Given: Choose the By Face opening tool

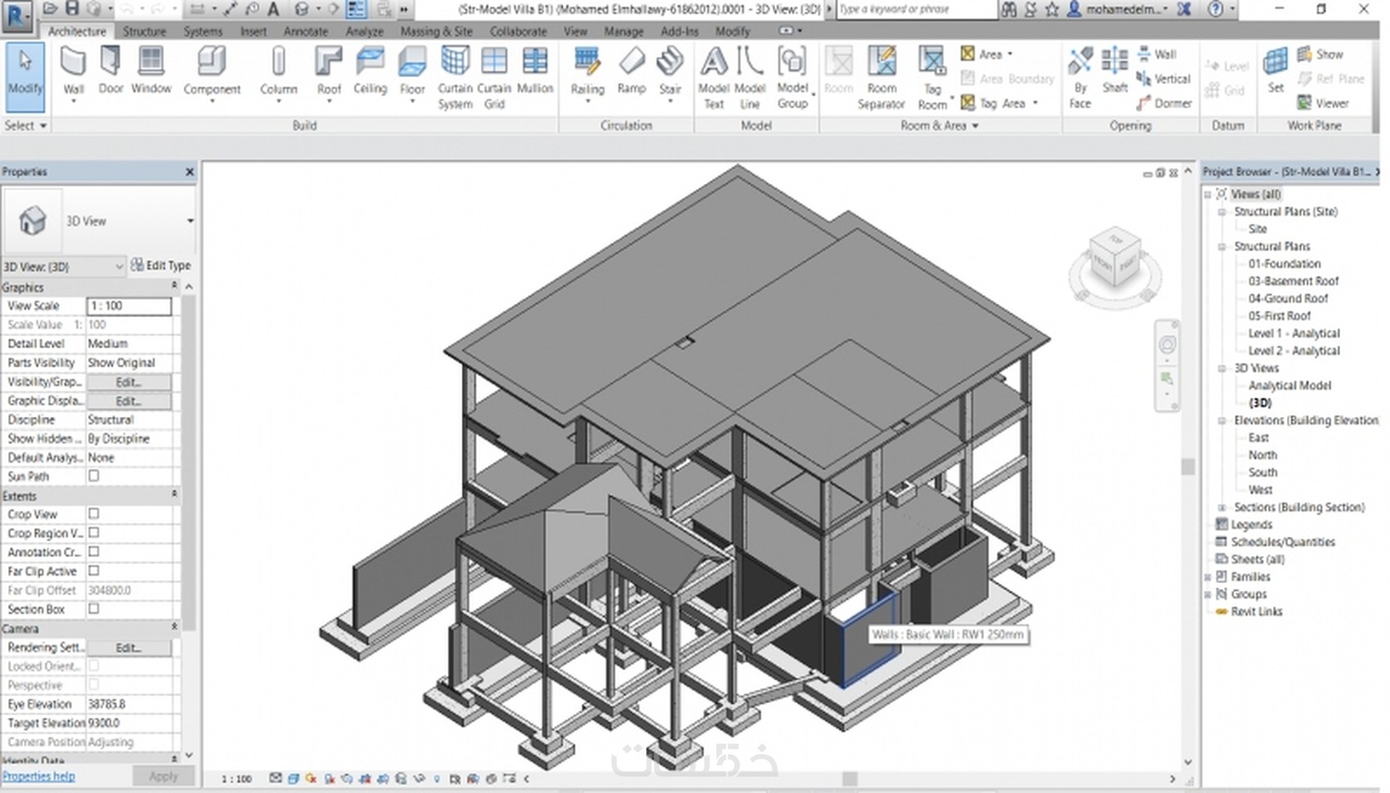Looking at the screenshot, I should point(1080,78).
